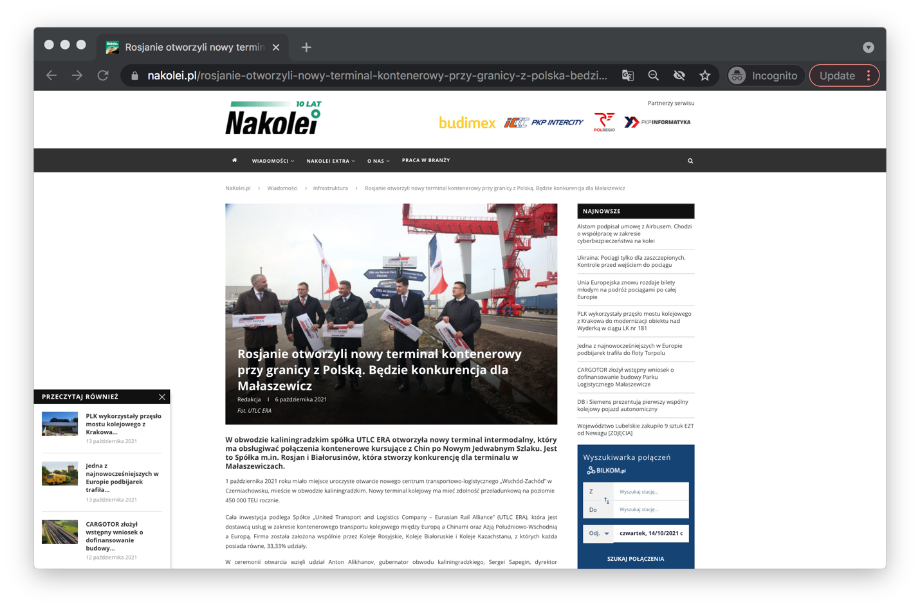Open site search with magnifier icon
This screenshot has height=609, width=920.
pos(690,161)
